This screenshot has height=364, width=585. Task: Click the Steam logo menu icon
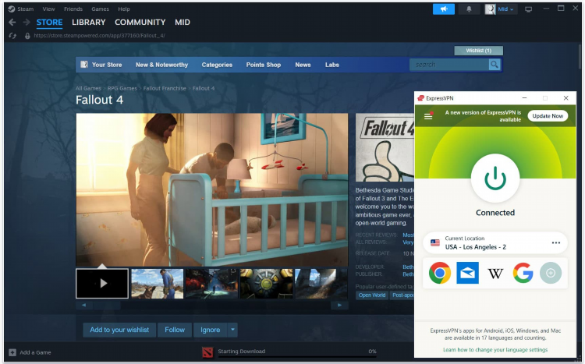coord(12,9)
